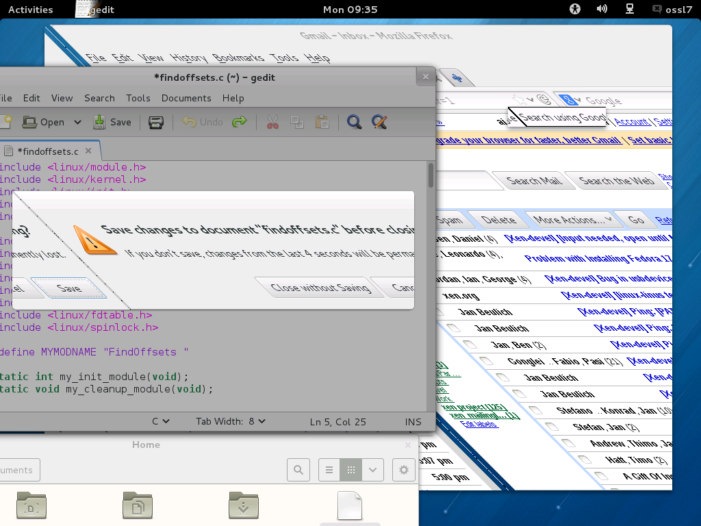Tick the checkbox for the Stefano, Konrad, Jan email
Screen dimensions: 701x526
535,410
